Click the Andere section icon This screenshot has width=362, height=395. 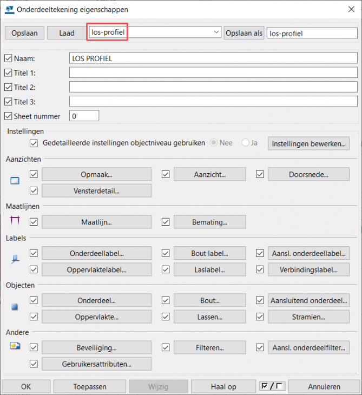pos(15,345)
